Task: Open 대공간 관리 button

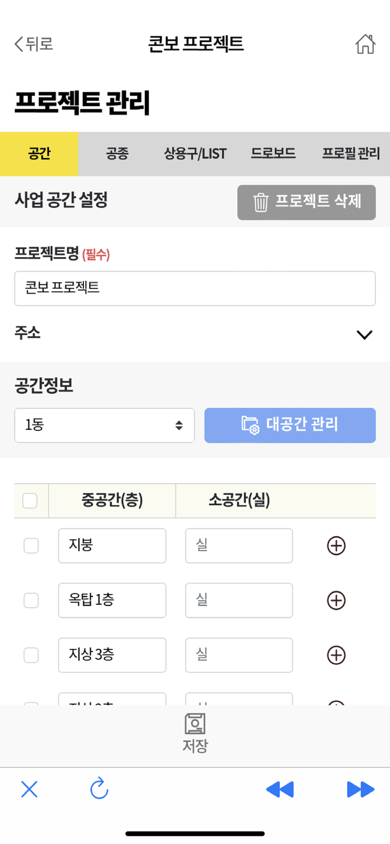Action: [290, 425]
